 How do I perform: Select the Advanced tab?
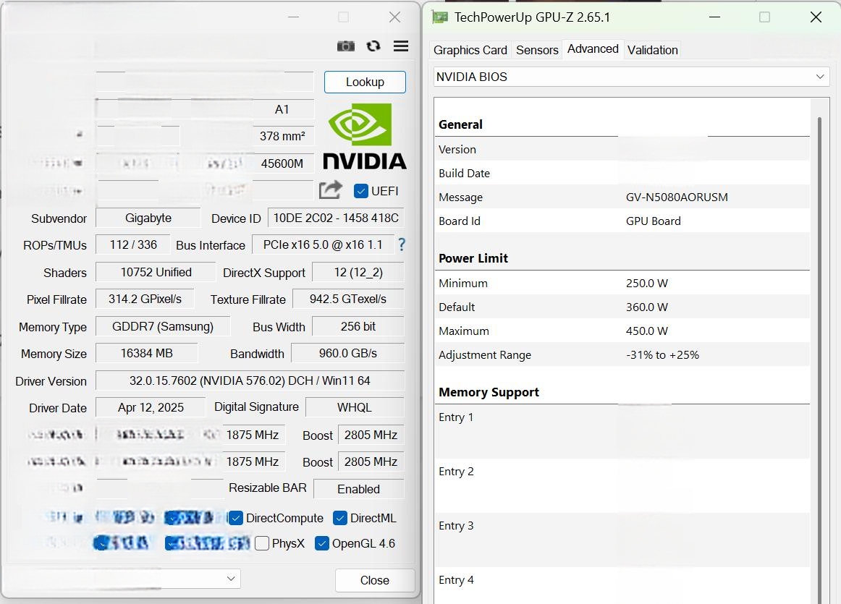coord(593,49)
